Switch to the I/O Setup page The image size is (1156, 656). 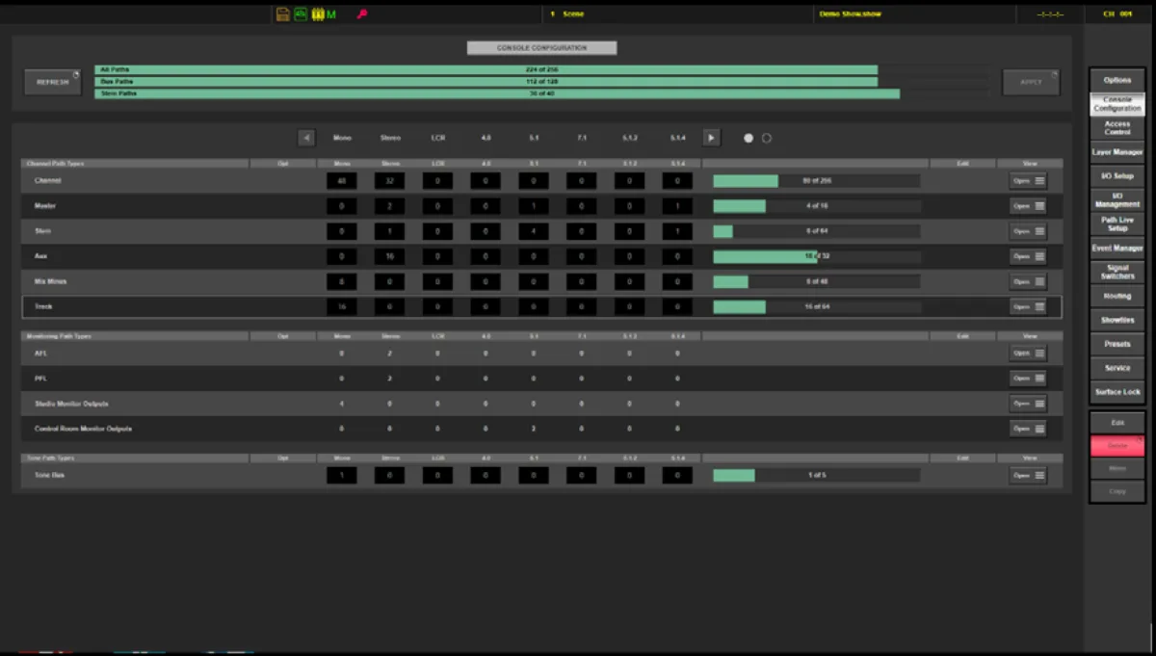point(1117,176)
